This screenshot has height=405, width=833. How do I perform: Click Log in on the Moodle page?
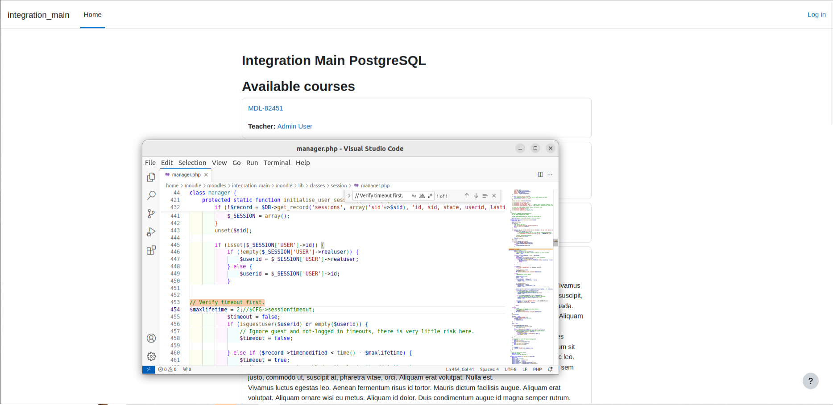click(x=816, y=15)
